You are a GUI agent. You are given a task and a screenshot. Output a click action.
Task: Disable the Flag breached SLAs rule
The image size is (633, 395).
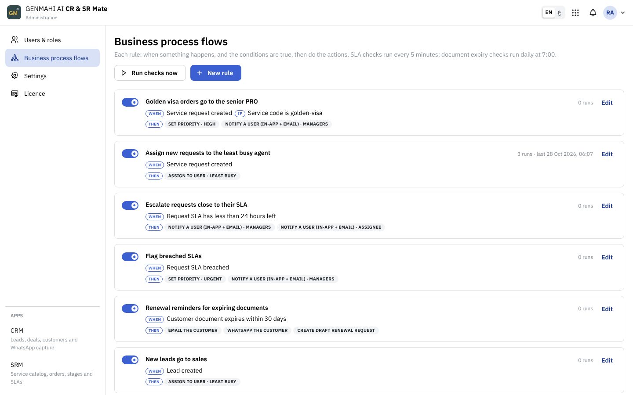pyautogui.click(x=130, y=257)
